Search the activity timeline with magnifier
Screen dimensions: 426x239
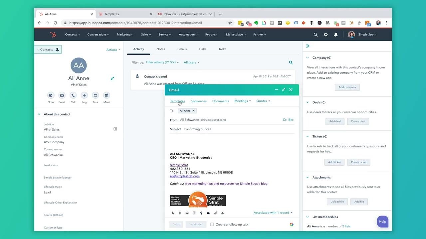(x=291, y=62)
